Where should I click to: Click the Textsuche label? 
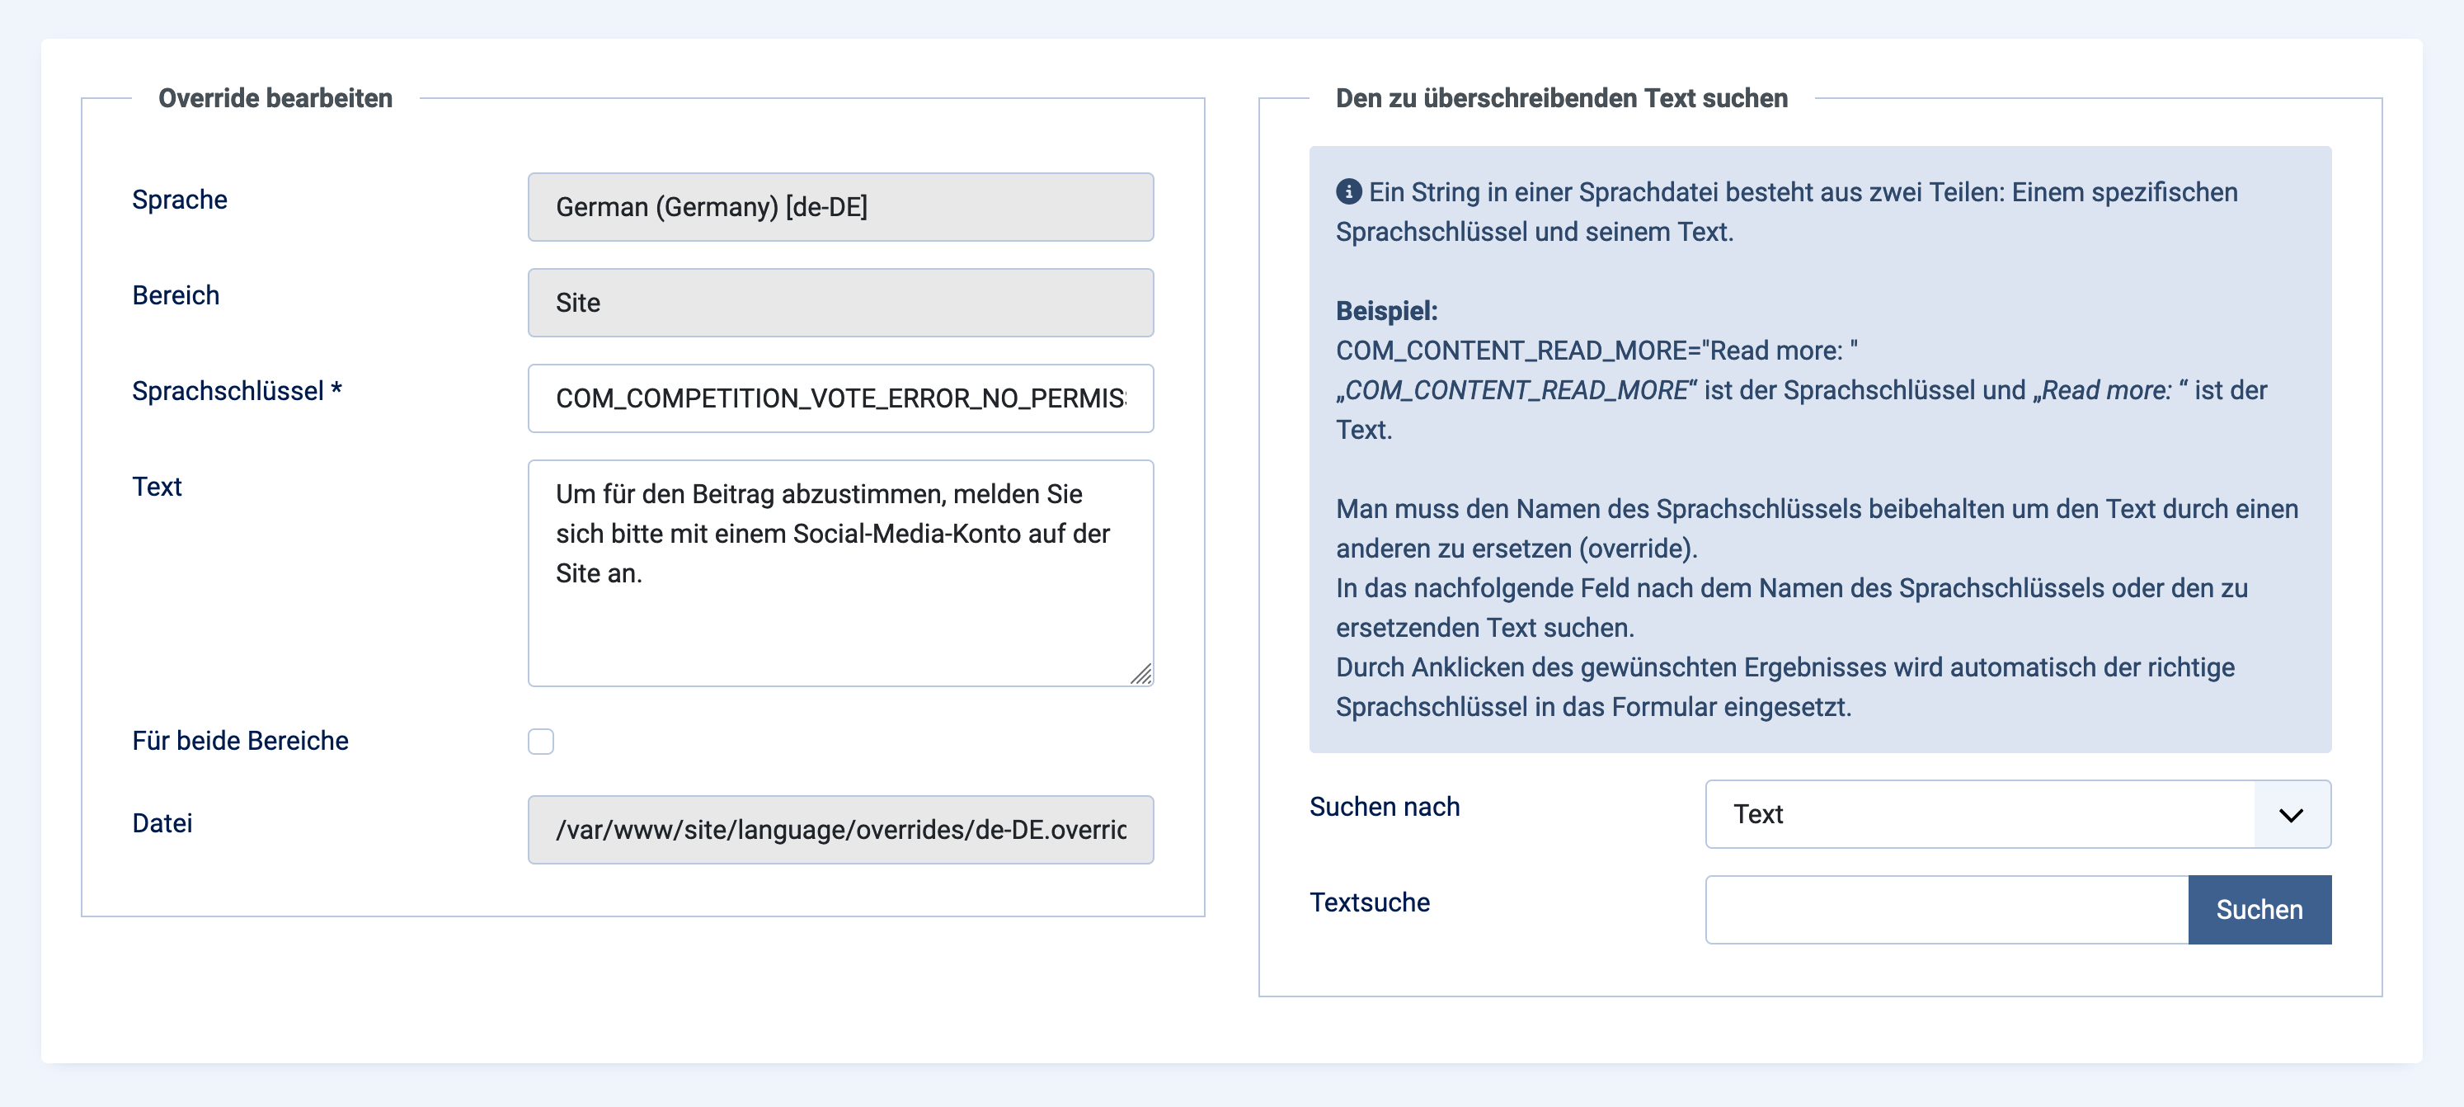1369,902
